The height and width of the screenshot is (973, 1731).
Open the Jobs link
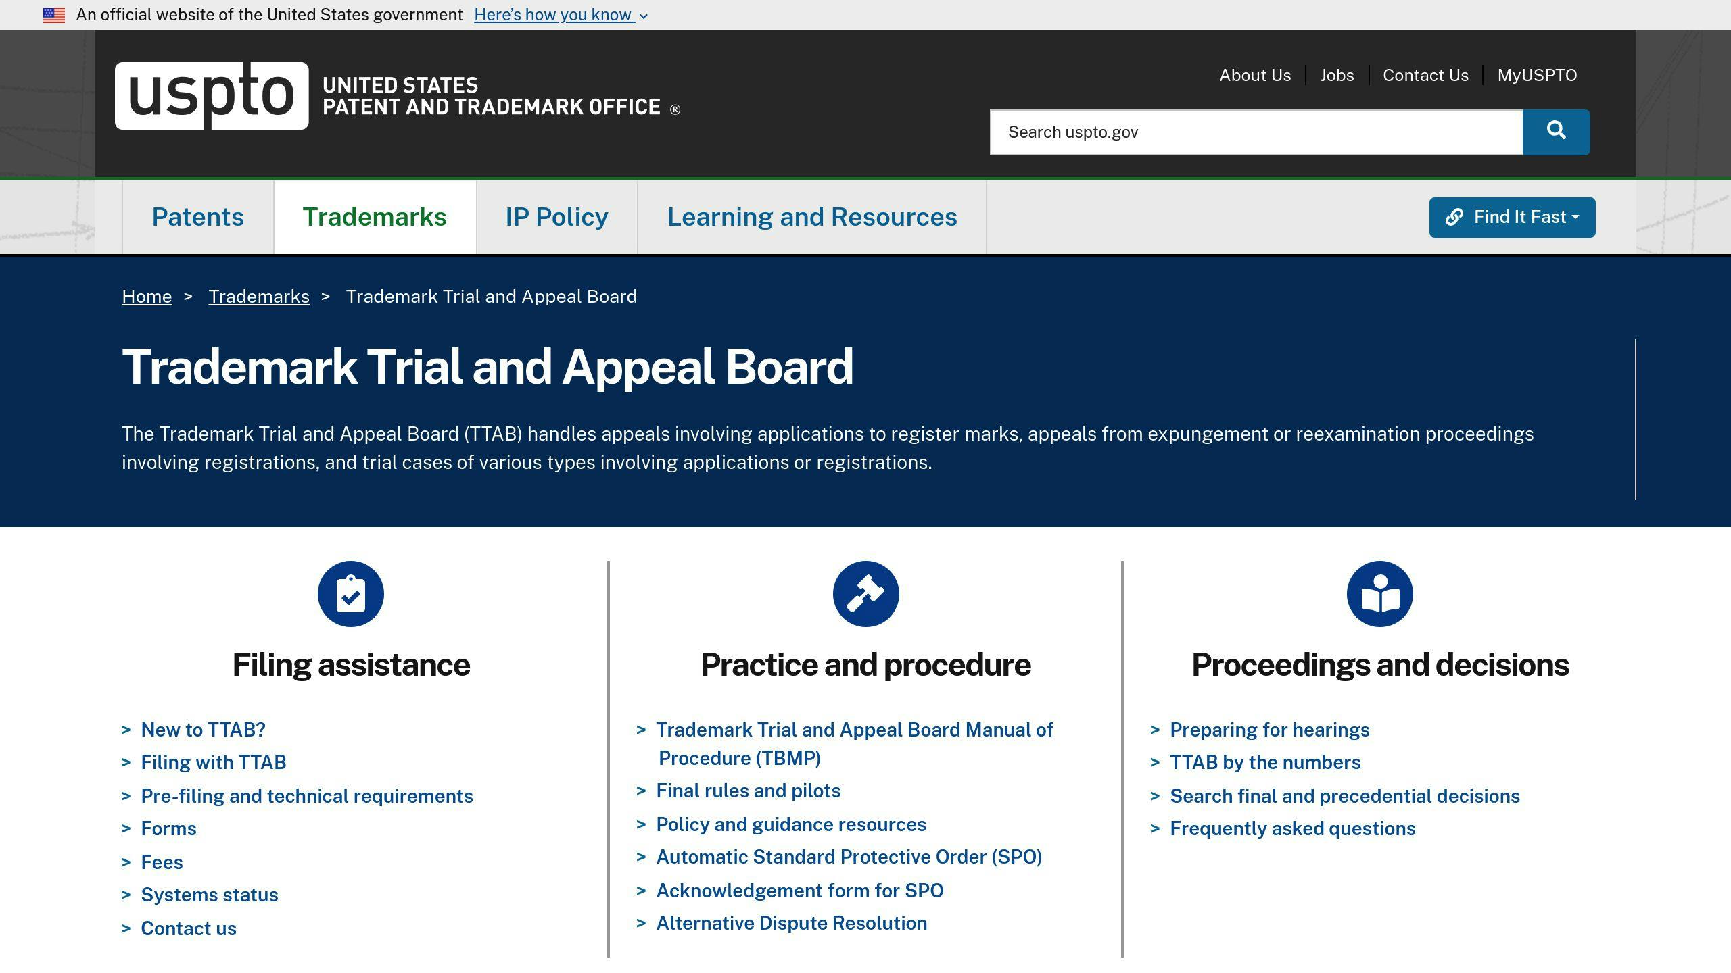click(1337, 75)
